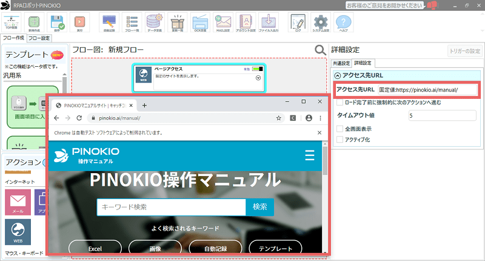Open the データ定義 database icon
485x261 pixels.
155,22
